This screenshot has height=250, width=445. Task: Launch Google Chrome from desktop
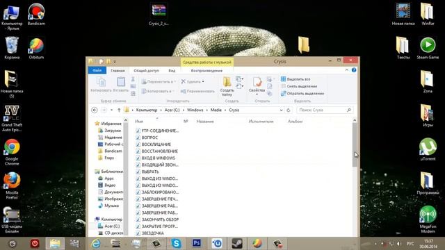click(12, 152)
